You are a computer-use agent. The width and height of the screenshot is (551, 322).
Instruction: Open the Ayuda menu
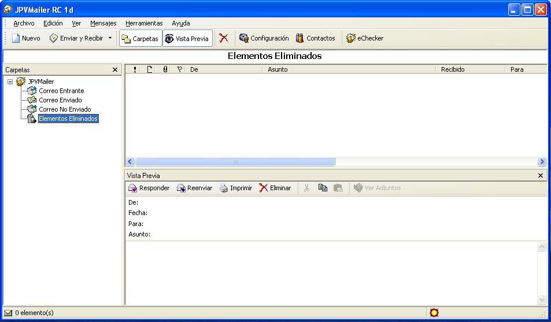pyautogui.click(x=181, y=23)
